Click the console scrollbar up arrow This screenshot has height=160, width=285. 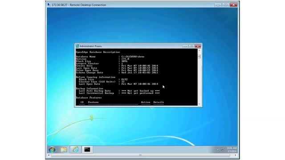[x=199, y=50]
